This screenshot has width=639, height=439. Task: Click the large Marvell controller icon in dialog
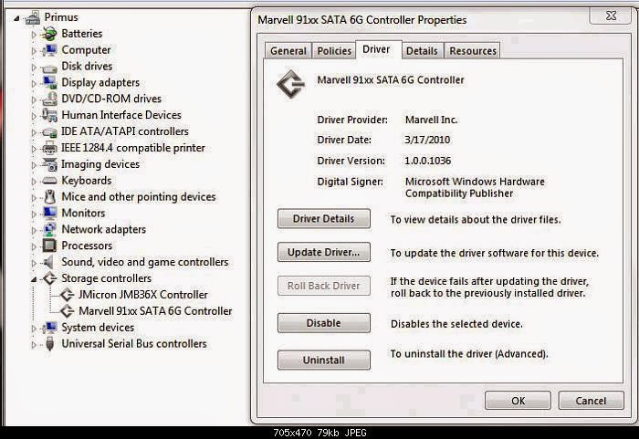tap(291, 84)
